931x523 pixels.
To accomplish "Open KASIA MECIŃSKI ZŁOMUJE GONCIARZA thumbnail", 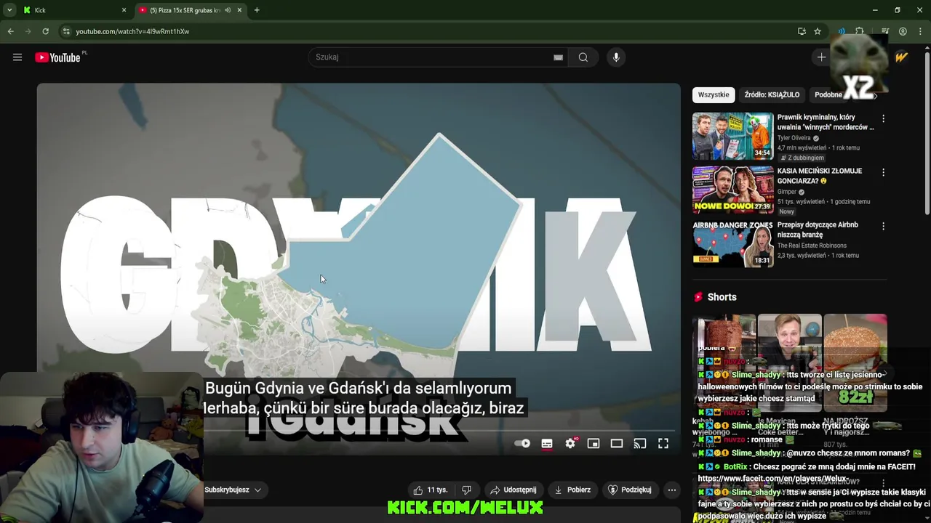I will click(732, 190).
